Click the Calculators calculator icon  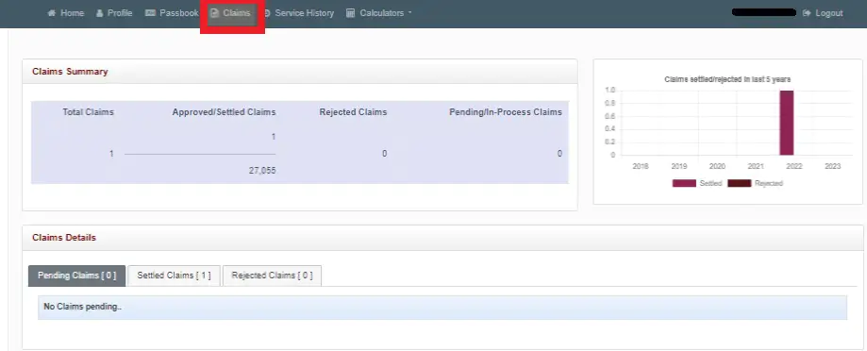[x=350, y=13]
